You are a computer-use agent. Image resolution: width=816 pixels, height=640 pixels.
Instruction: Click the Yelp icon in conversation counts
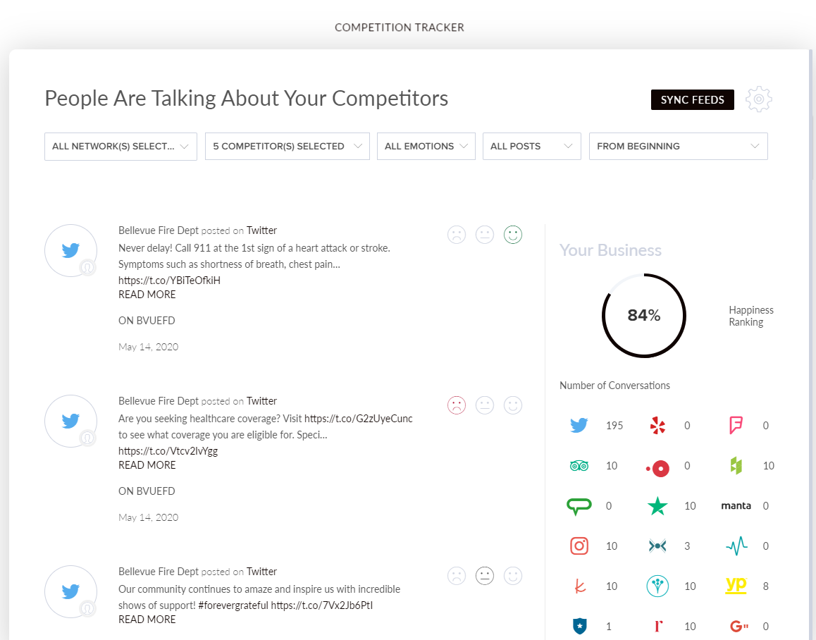[x=657, y=425]
